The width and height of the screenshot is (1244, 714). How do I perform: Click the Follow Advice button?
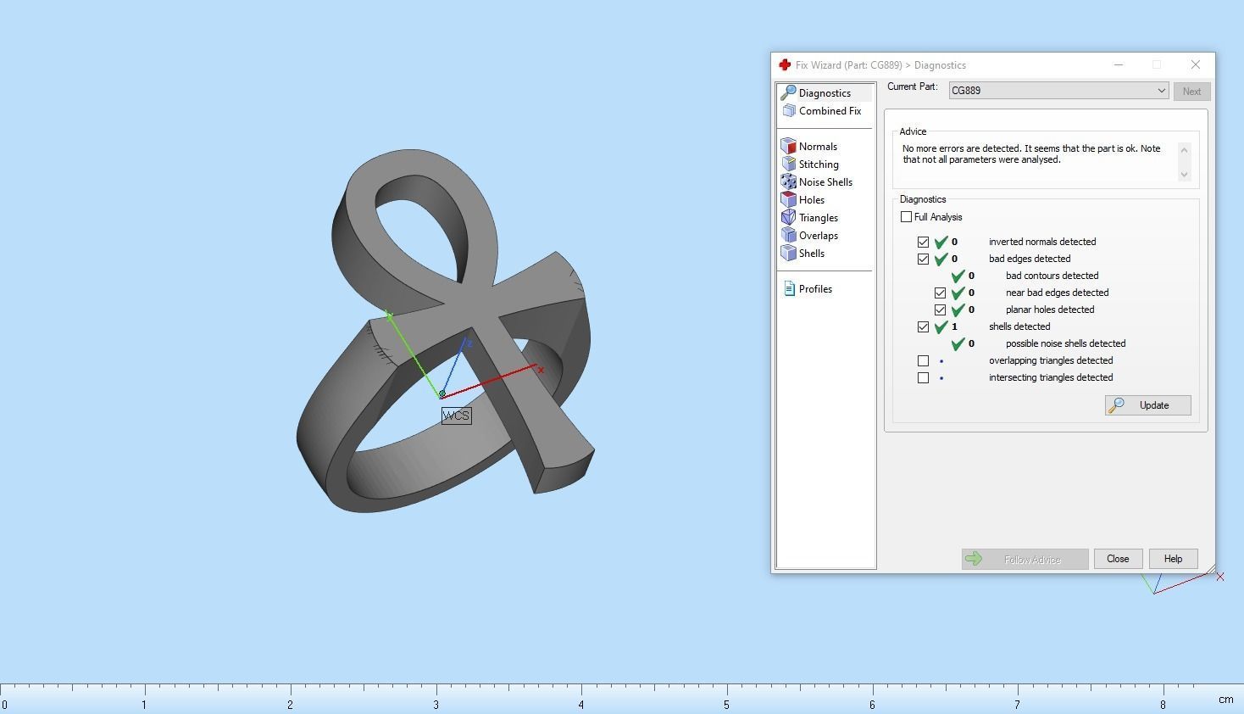point(1025,559)
